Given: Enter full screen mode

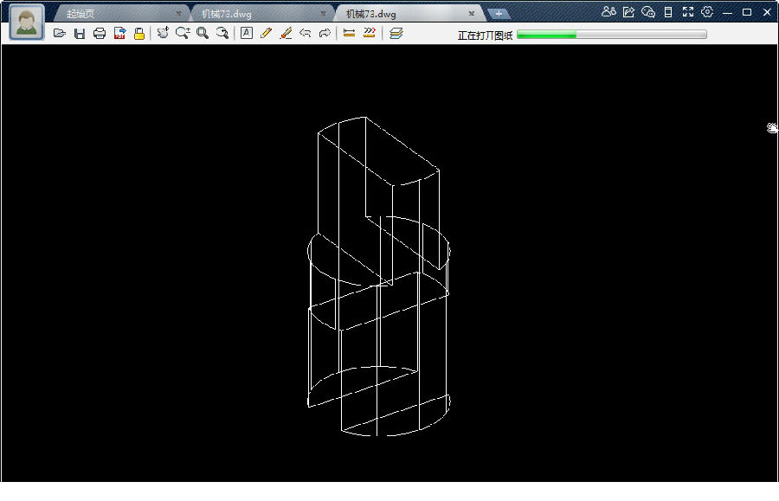Looking at the screenshot, I should tap(687, 12).
